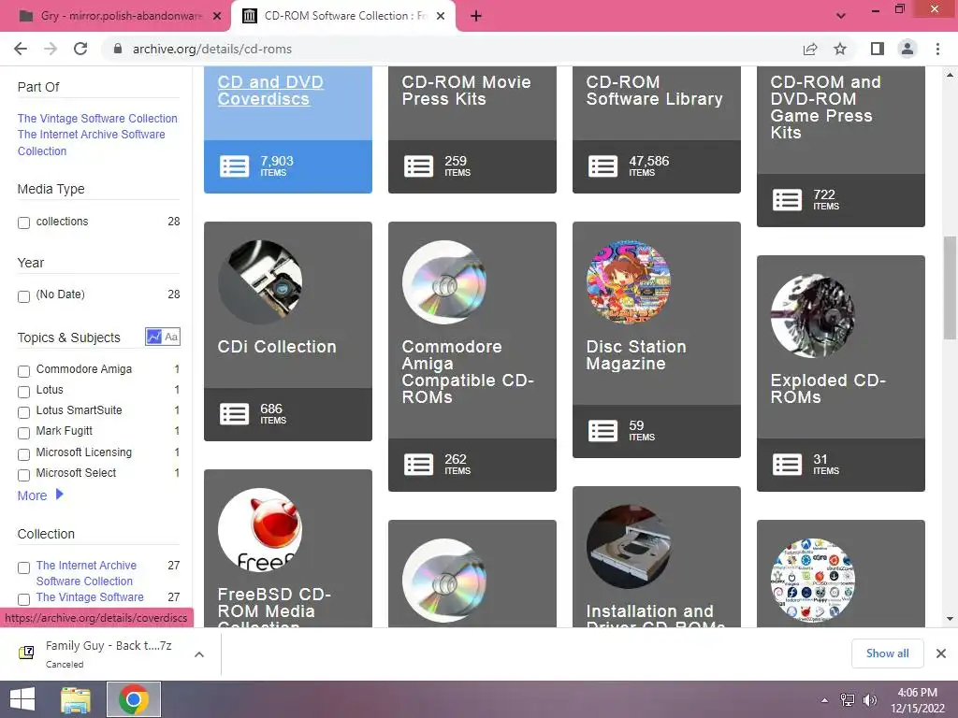This screenshot has height=718, width=958.
Task: Click the list icon on Disc Station Magazine card
Action: [603, 431]
